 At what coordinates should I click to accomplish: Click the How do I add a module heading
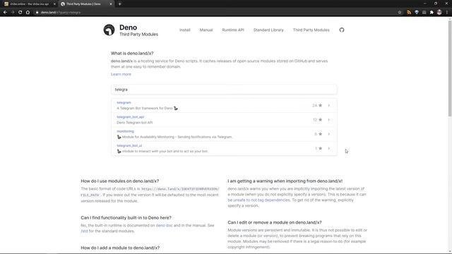pos(120,248)
